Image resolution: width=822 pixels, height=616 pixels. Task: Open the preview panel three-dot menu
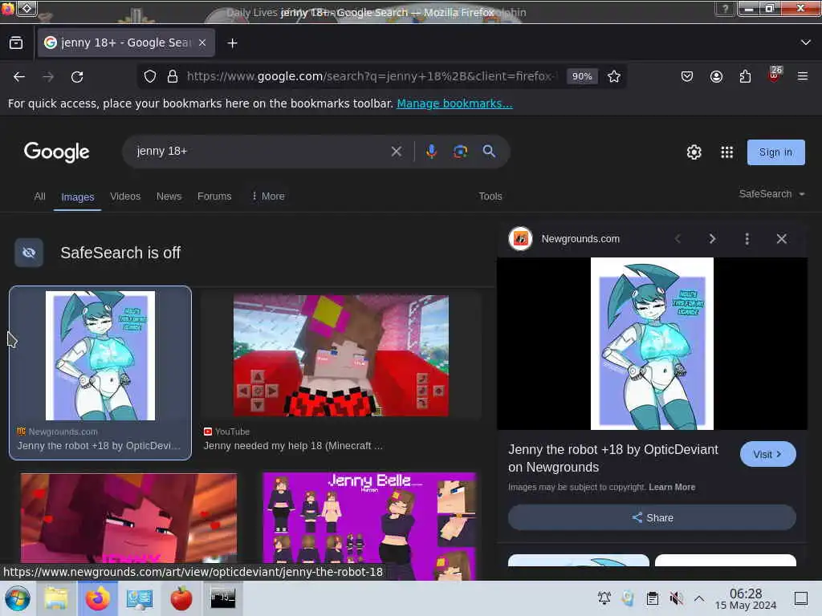[747, 239]
